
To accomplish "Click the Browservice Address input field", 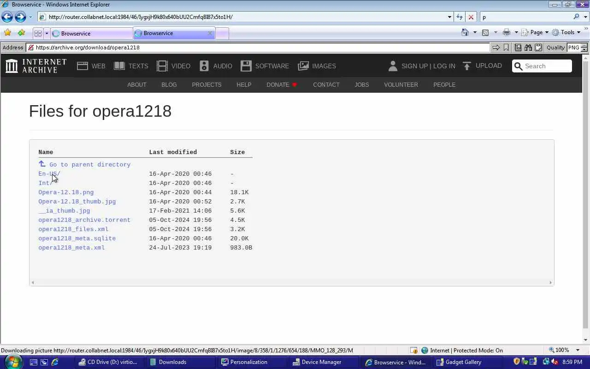I will click(x=258, y=48).
